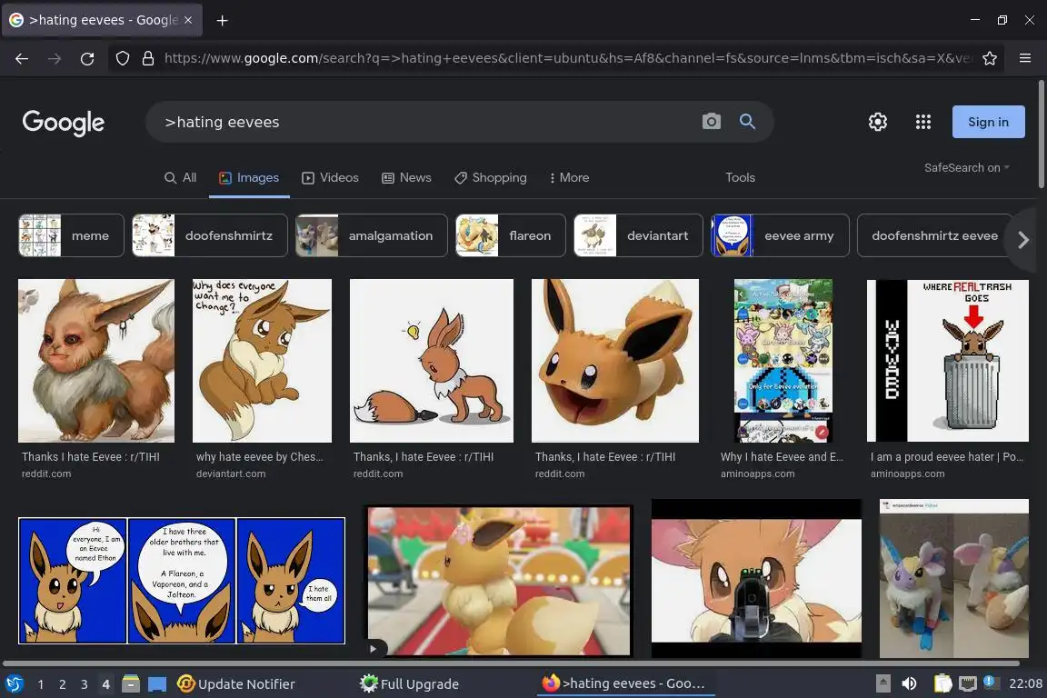Screen dimensions: 1047x698
Task: Filter images by 'doofenshmirtz eevee' chip
Action: pos(934,235)
